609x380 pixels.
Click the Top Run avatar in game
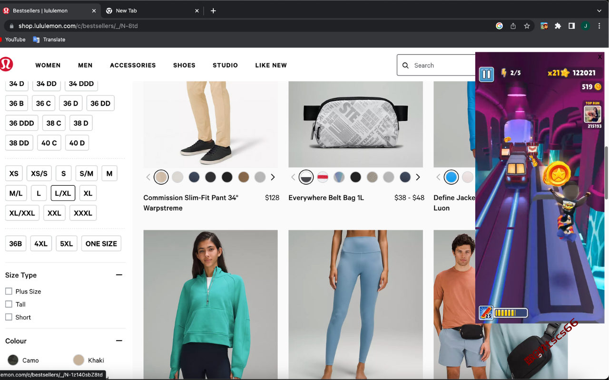(x=592, y=114)
